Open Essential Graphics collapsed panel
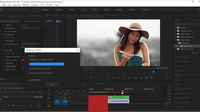The width and height of the screenshot is (200, 112). (182, 57)
